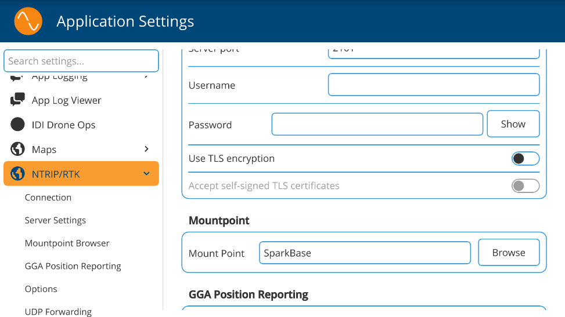Click the Mount Point label
The image size is (565, 317).
[217, 253]
